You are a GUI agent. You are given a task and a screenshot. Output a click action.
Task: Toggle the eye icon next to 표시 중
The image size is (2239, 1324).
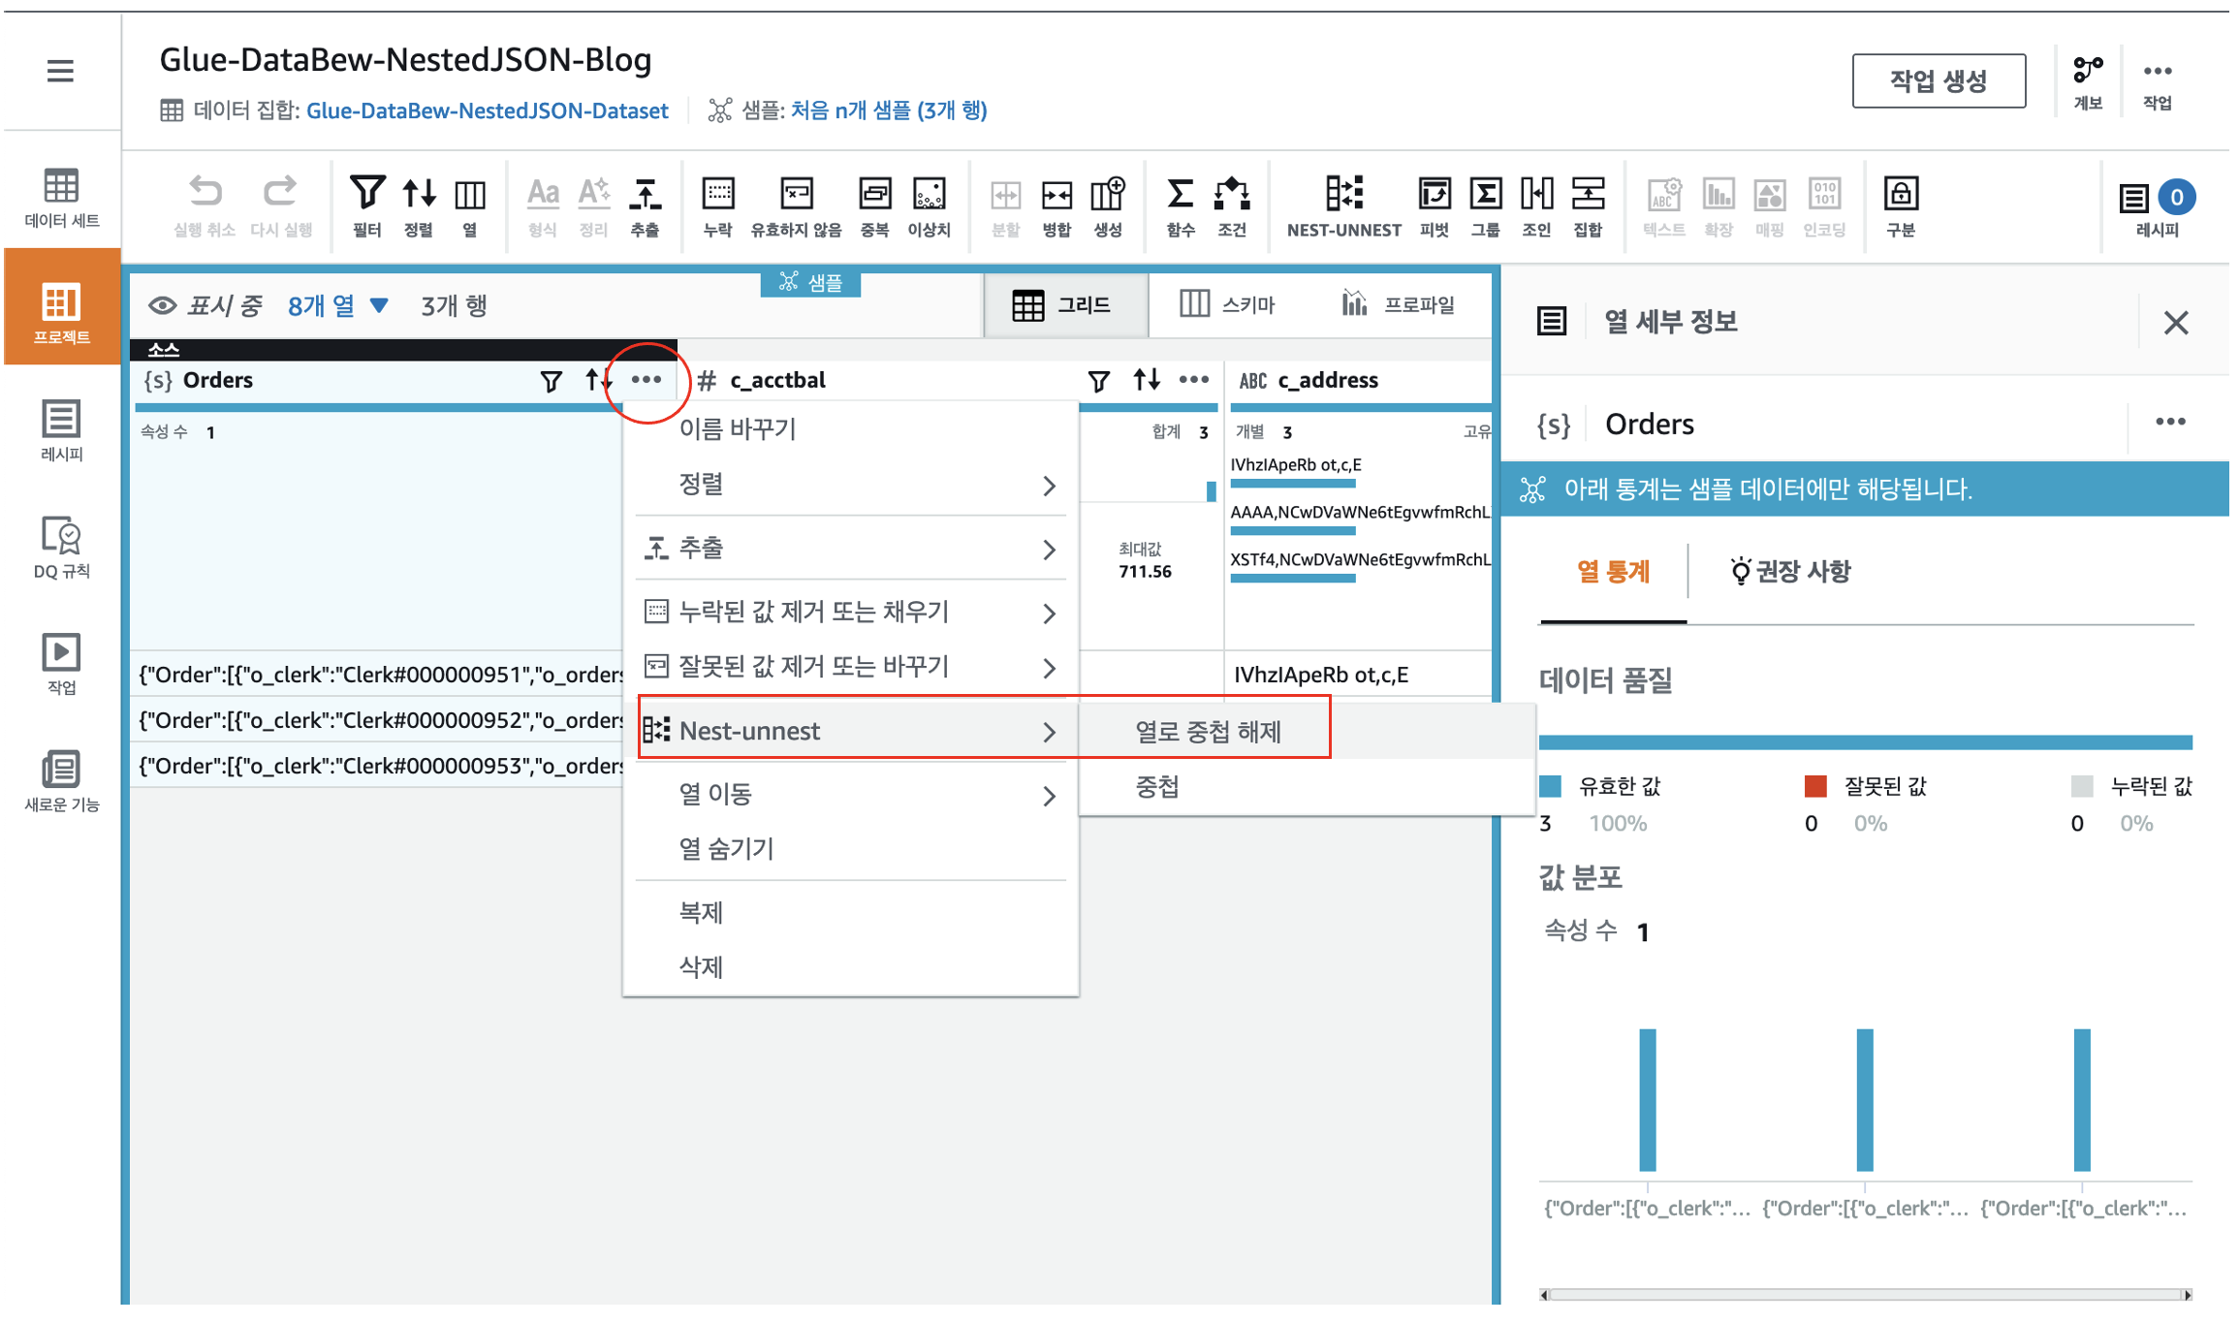coord(162,306)
